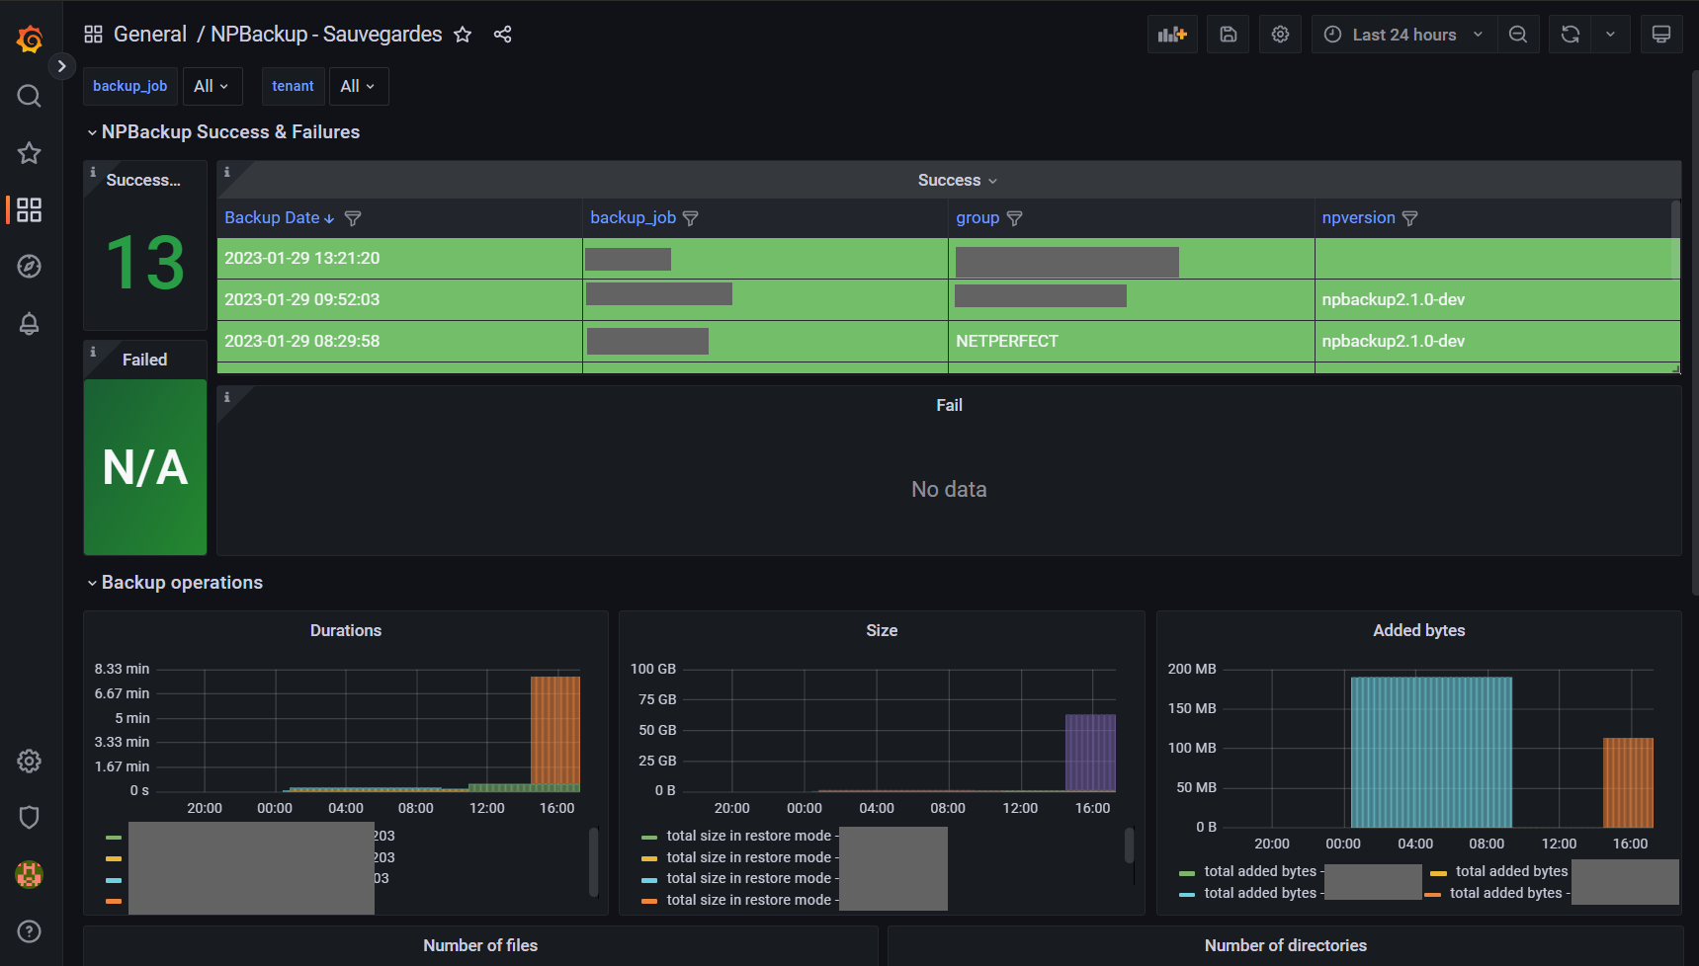Image resolution: width=1699 pixels, height=966 pixels.
Task: Open Explore compass icon
Action: [30, 266]
